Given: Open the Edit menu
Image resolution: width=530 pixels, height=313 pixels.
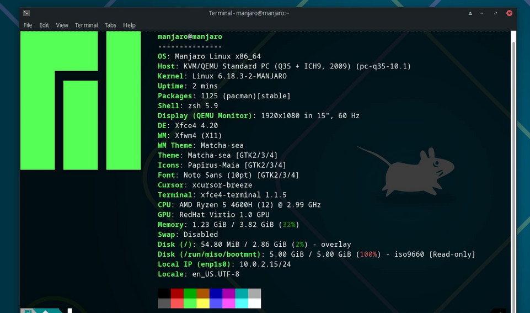Looking at the screenshot, I should pyautogui.click(x=44, y=25).
